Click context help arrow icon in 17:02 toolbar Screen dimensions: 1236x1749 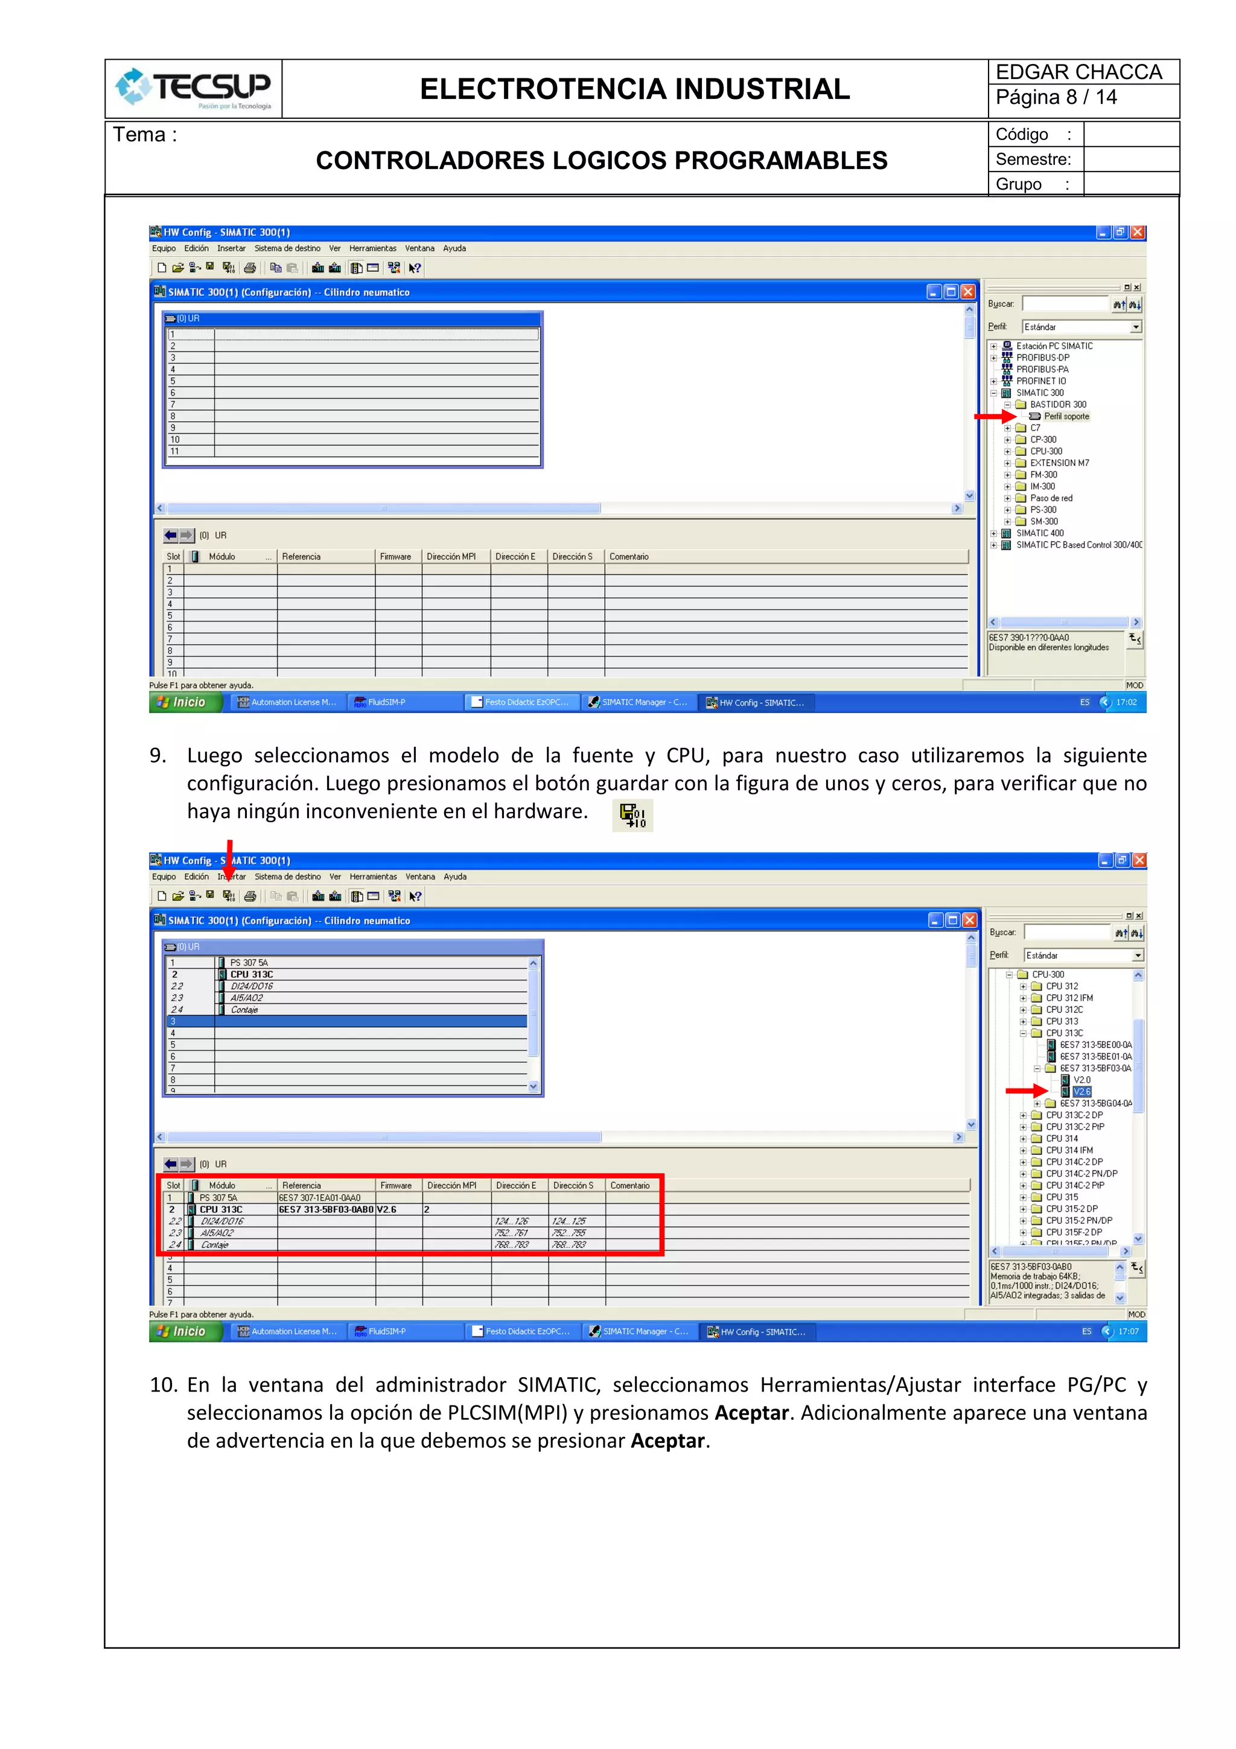click(415, 267)
